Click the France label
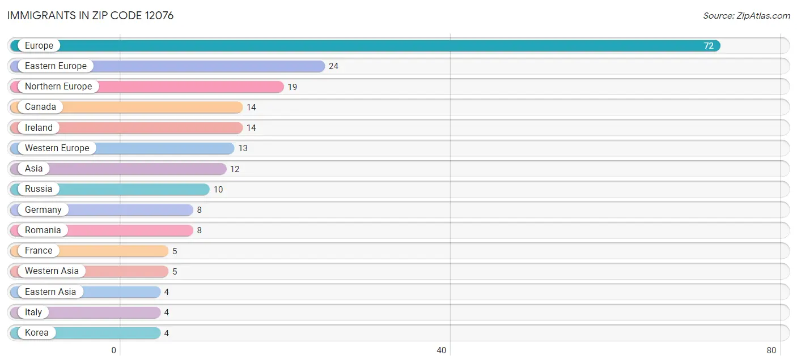Screen dimensions: 797x364 click(39, 251)
